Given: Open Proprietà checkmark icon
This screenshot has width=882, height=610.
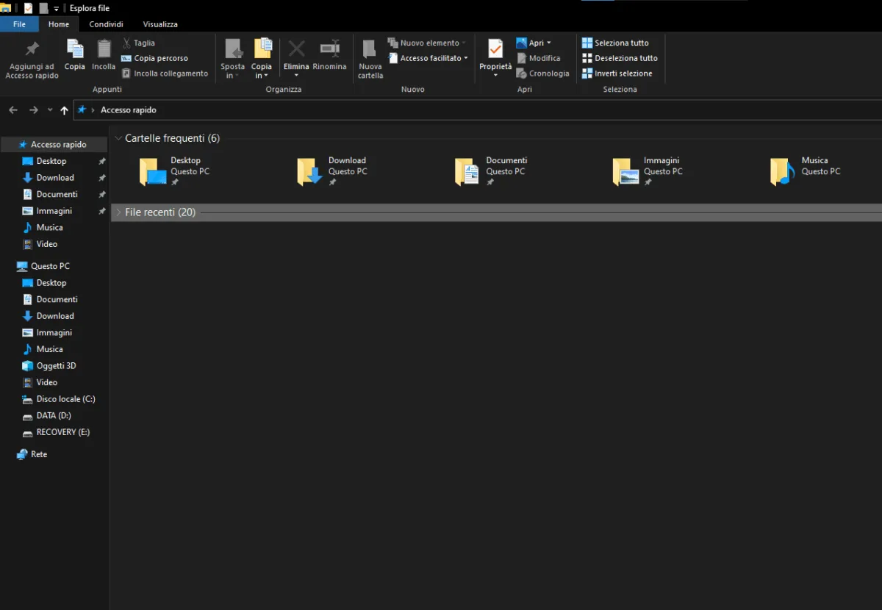Looking at the screenshot, I should 495,49.
